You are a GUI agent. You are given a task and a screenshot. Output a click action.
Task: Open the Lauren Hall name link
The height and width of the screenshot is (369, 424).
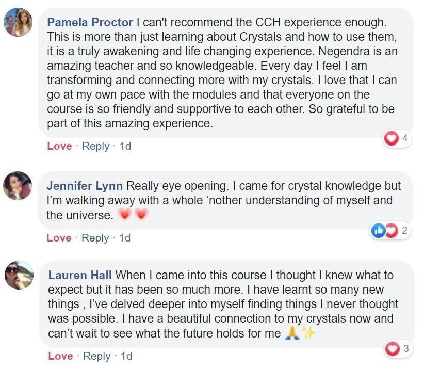pyautogui.click(x=80, y=275)
